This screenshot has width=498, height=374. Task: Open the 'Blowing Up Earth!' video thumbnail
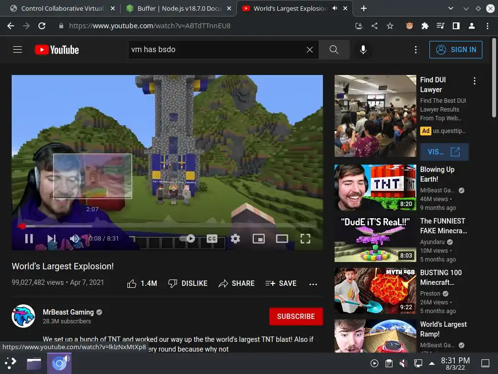point(375,187)
